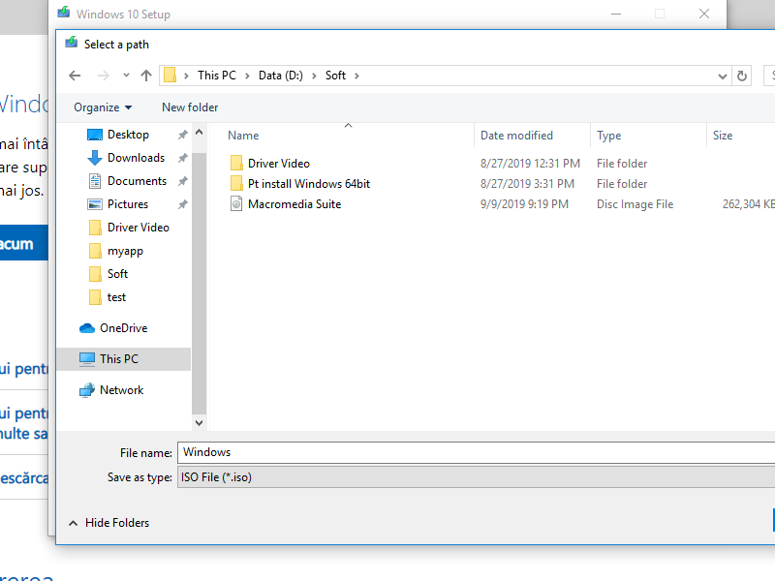Create a New folder
The height and width of the screenshot is (581, 775).
click(189, 107)
